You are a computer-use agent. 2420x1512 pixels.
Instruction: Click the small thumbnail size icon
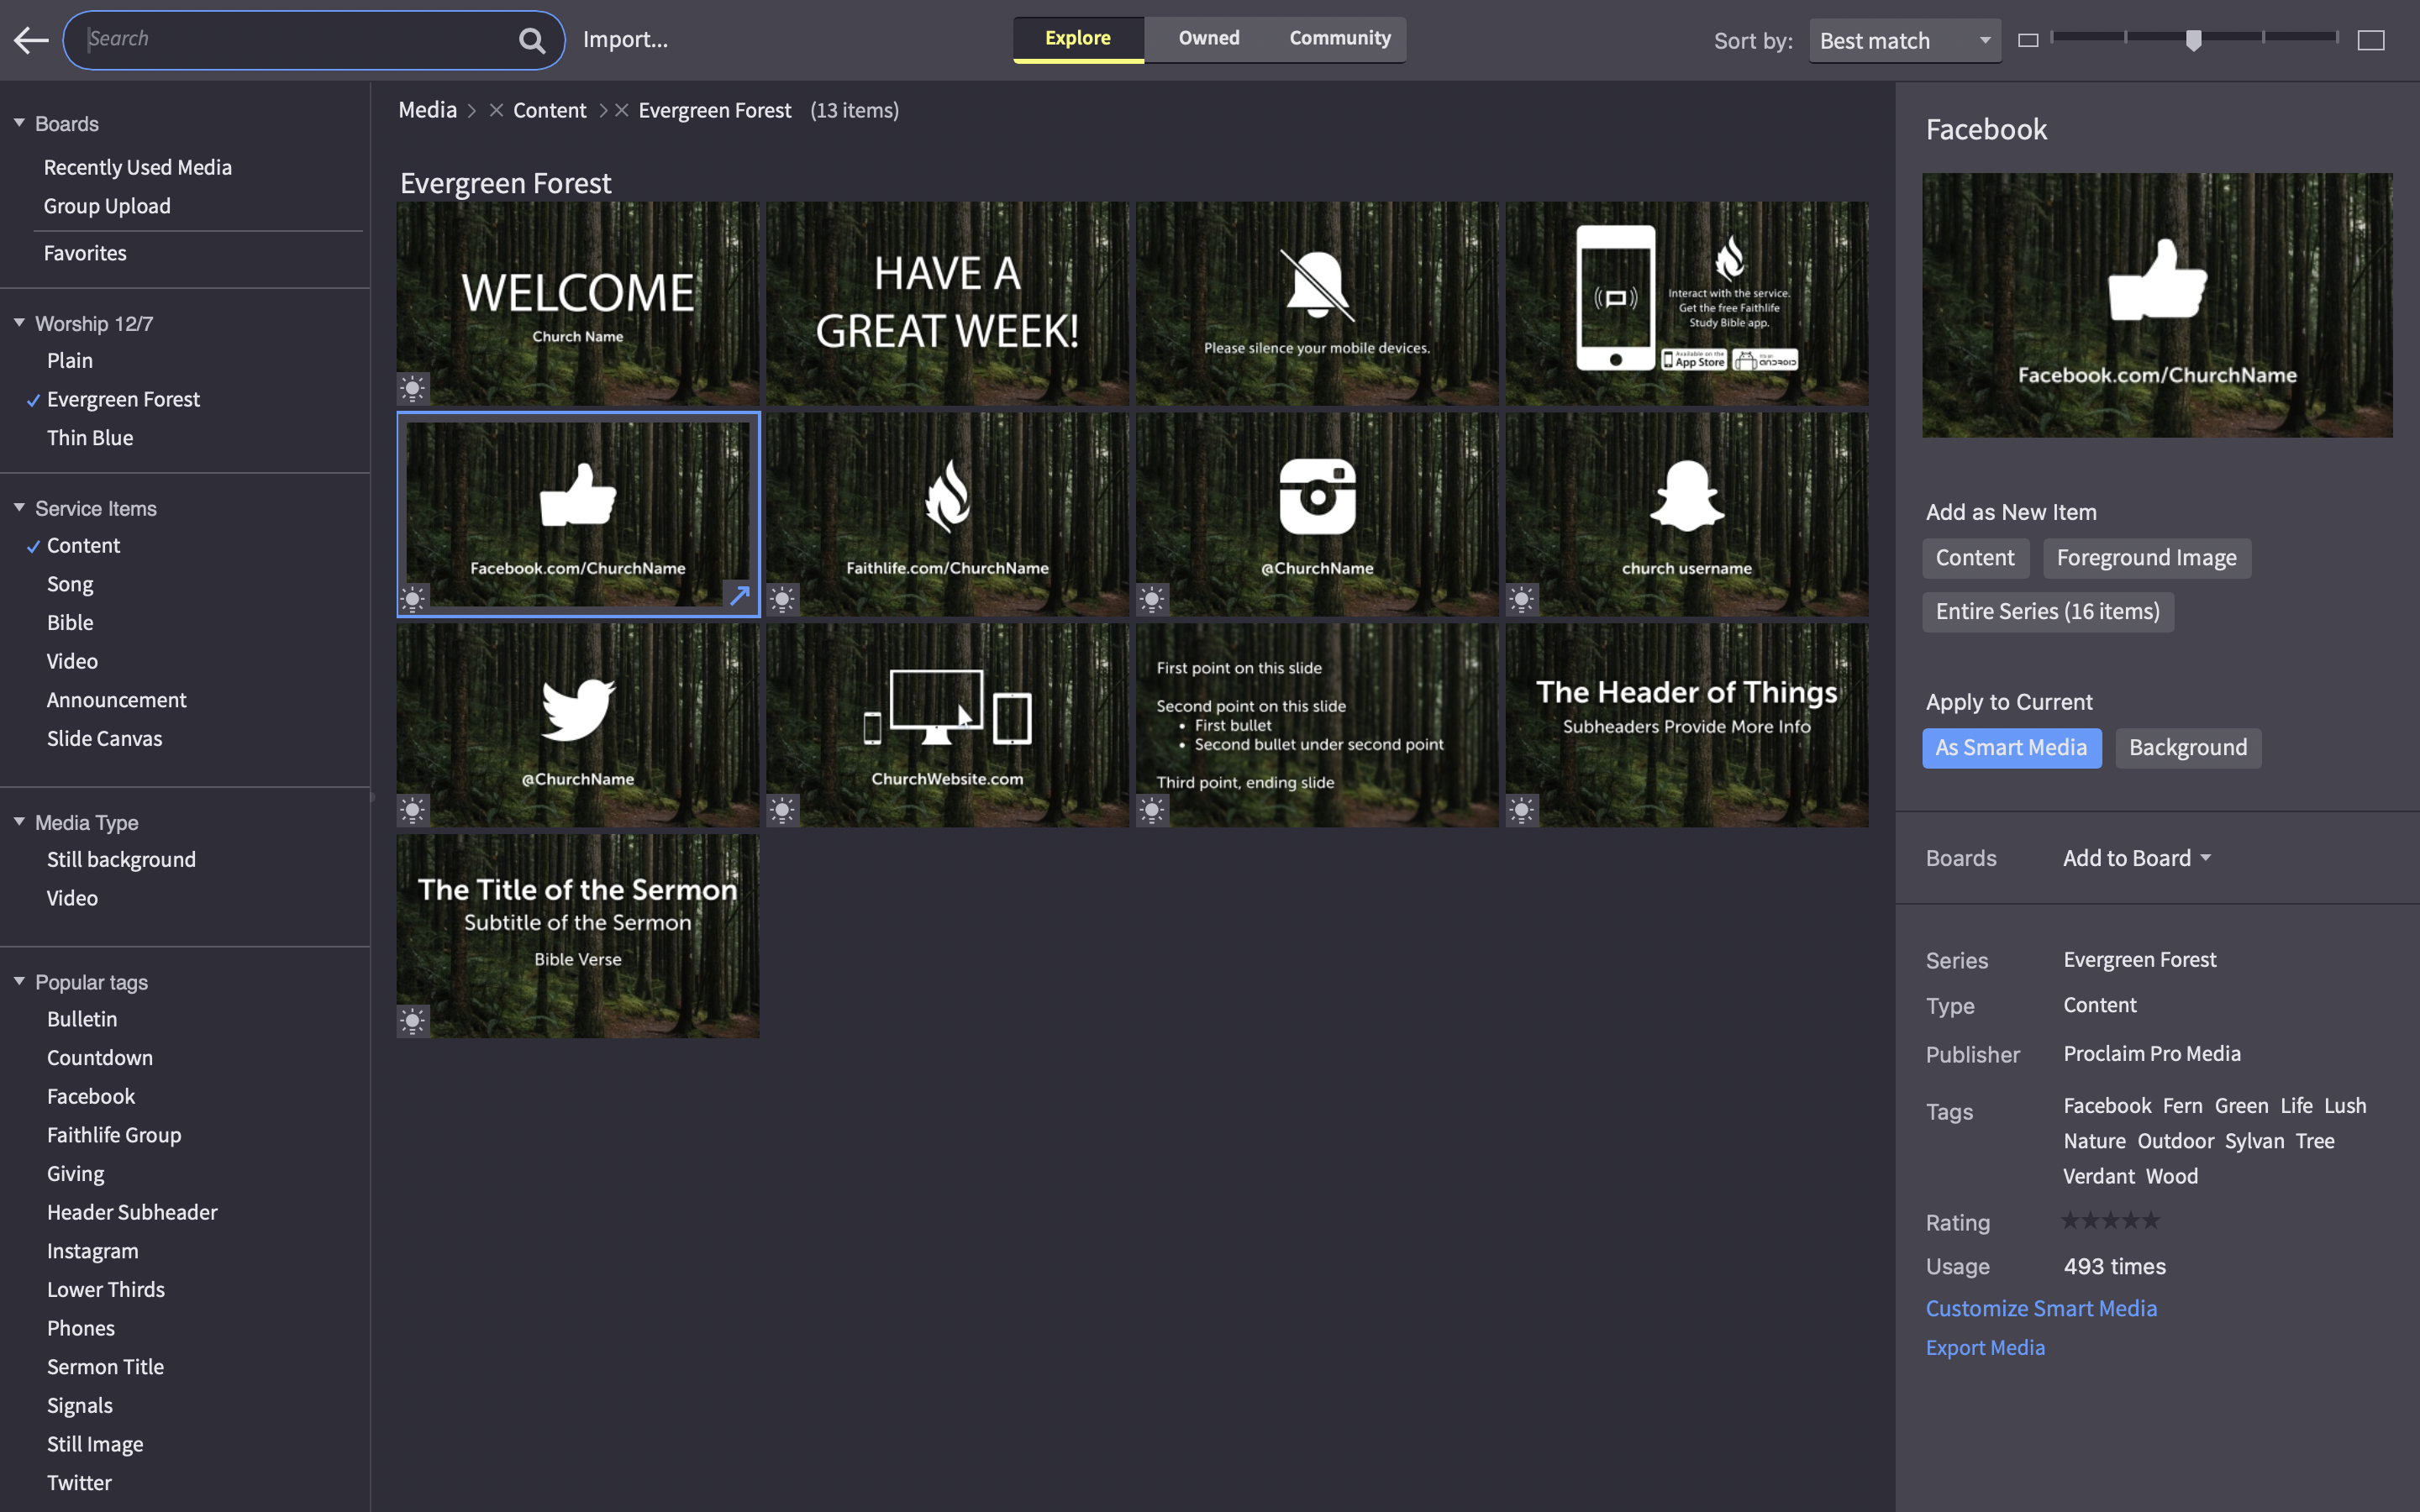(x=2028, y=40)
